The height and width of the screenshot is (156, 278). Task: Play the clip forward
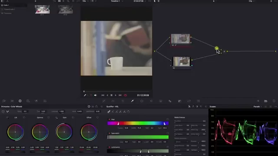point(116,95)
